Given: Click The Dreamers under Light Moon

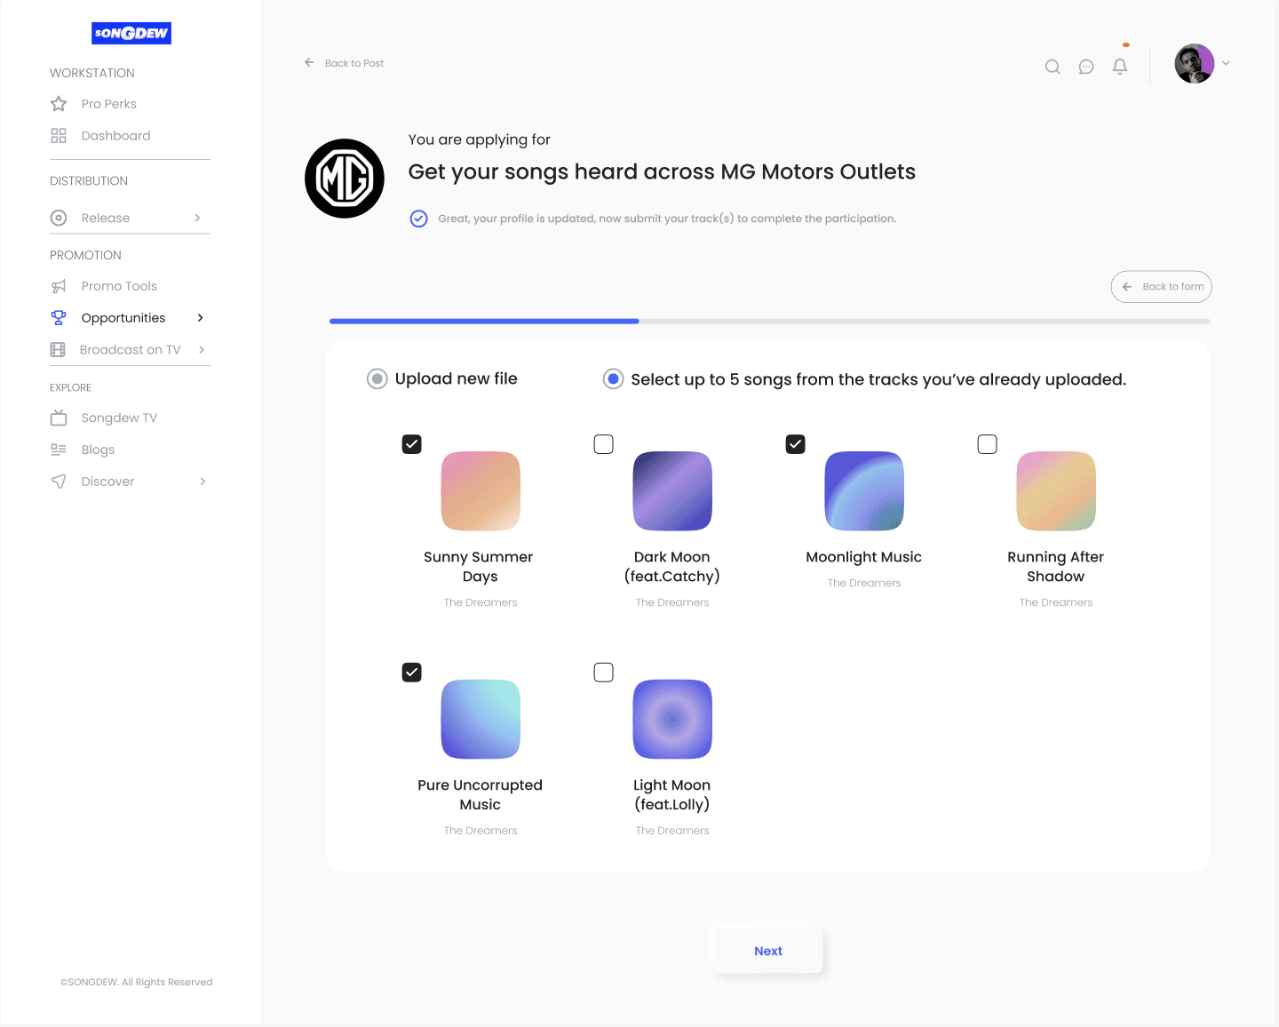Looking at the screenshot, I should [x=672, y=831].
